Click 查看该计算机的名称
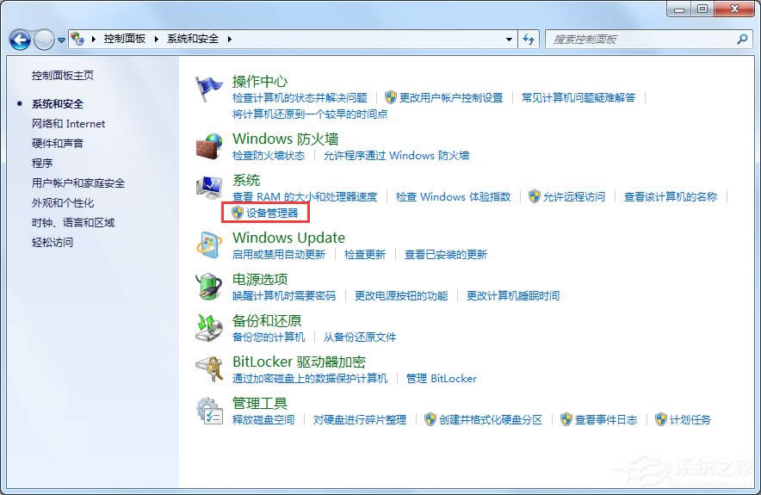 [671, 196]
